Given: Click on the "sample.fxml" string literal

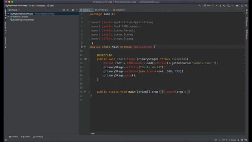Looking at the screenshot, I should (203, 63).
